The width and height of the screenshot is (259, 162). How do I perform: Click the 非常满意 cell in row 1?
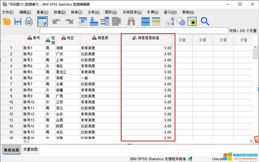coord(100,48)
